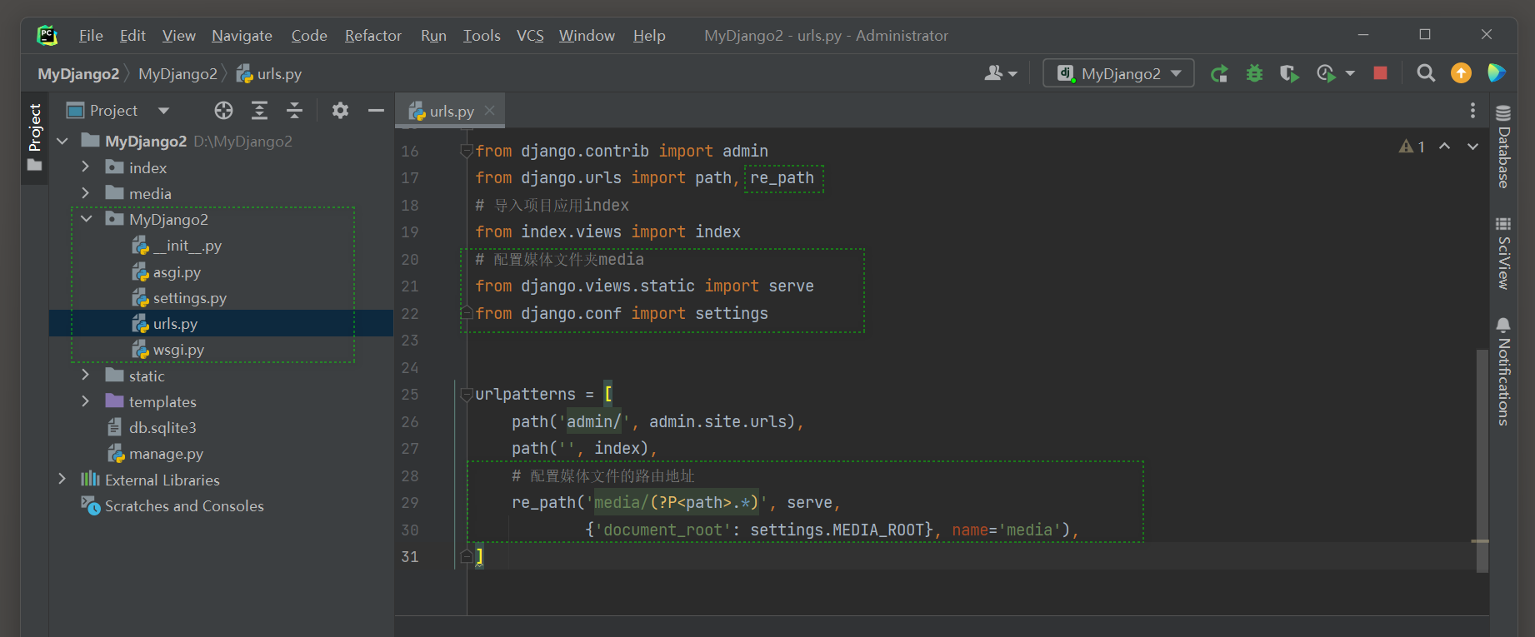Start debugging with the bug icon
Image resolution: width=1535 pixels, height=637 pixels.
point(1254,73)
